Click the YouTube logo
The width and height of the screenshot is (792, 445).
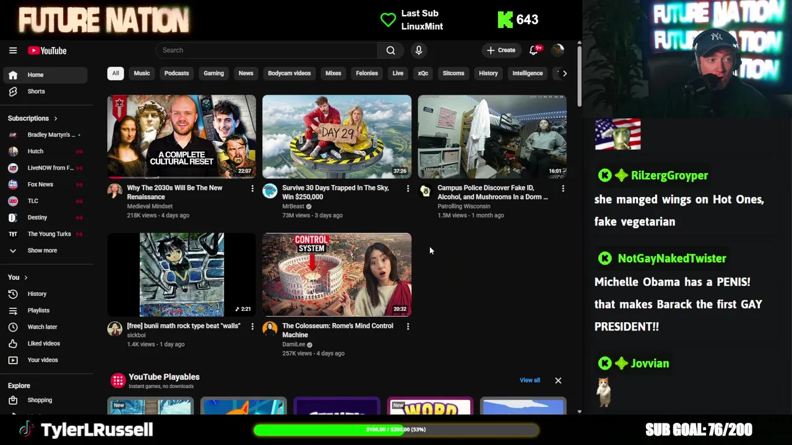(x=47, y=51)
